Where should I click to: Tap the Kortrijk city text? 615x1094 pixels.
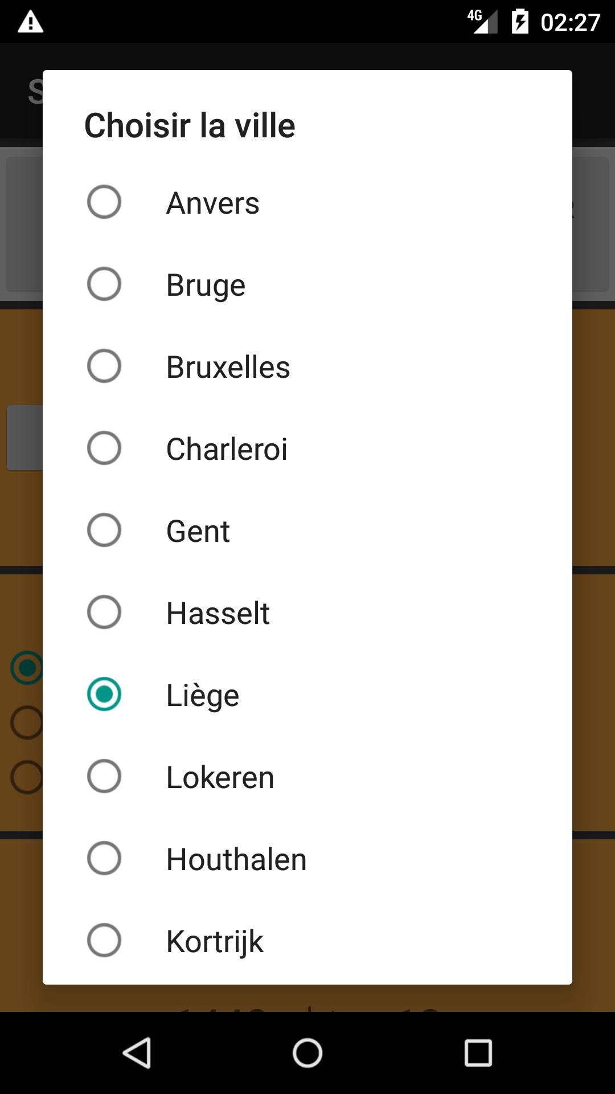[x=215, y=942]
